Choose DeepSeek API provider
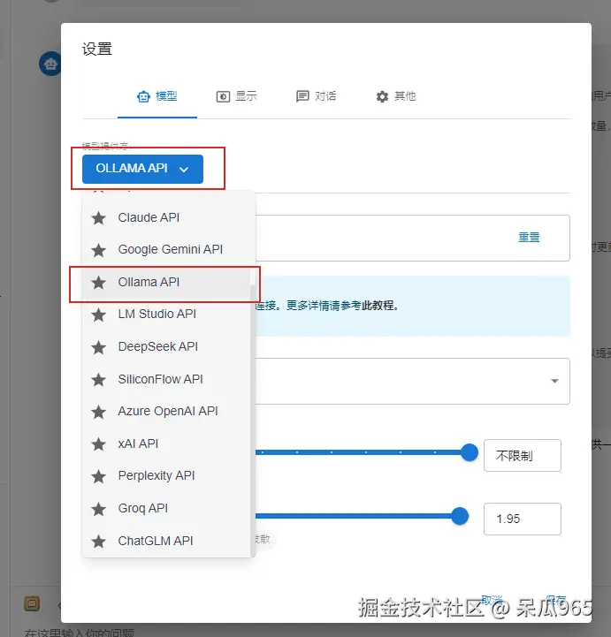The image size is (611, 637). pyautogui.click(x=166, y=346)
